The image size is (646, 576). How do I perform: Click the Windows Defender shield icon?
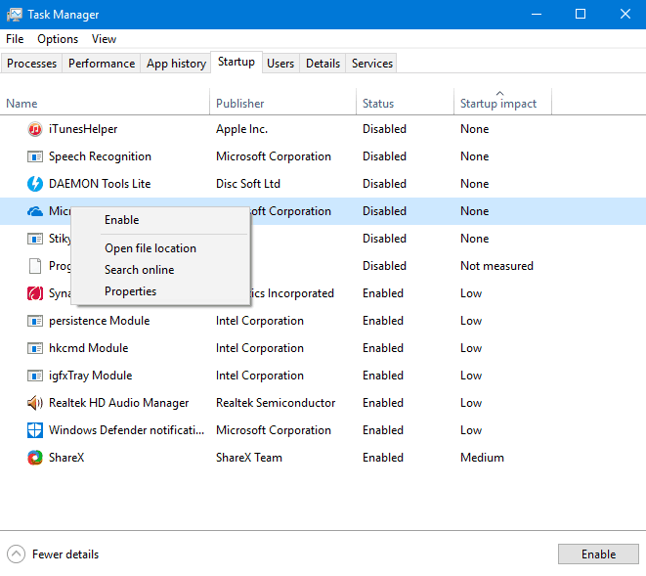click(35, 430)
